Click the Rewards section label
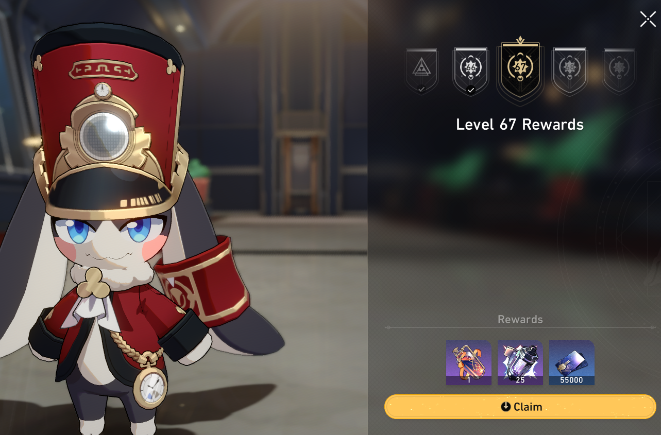Viewport: 661px width, 435px height. tap(520, 319)
